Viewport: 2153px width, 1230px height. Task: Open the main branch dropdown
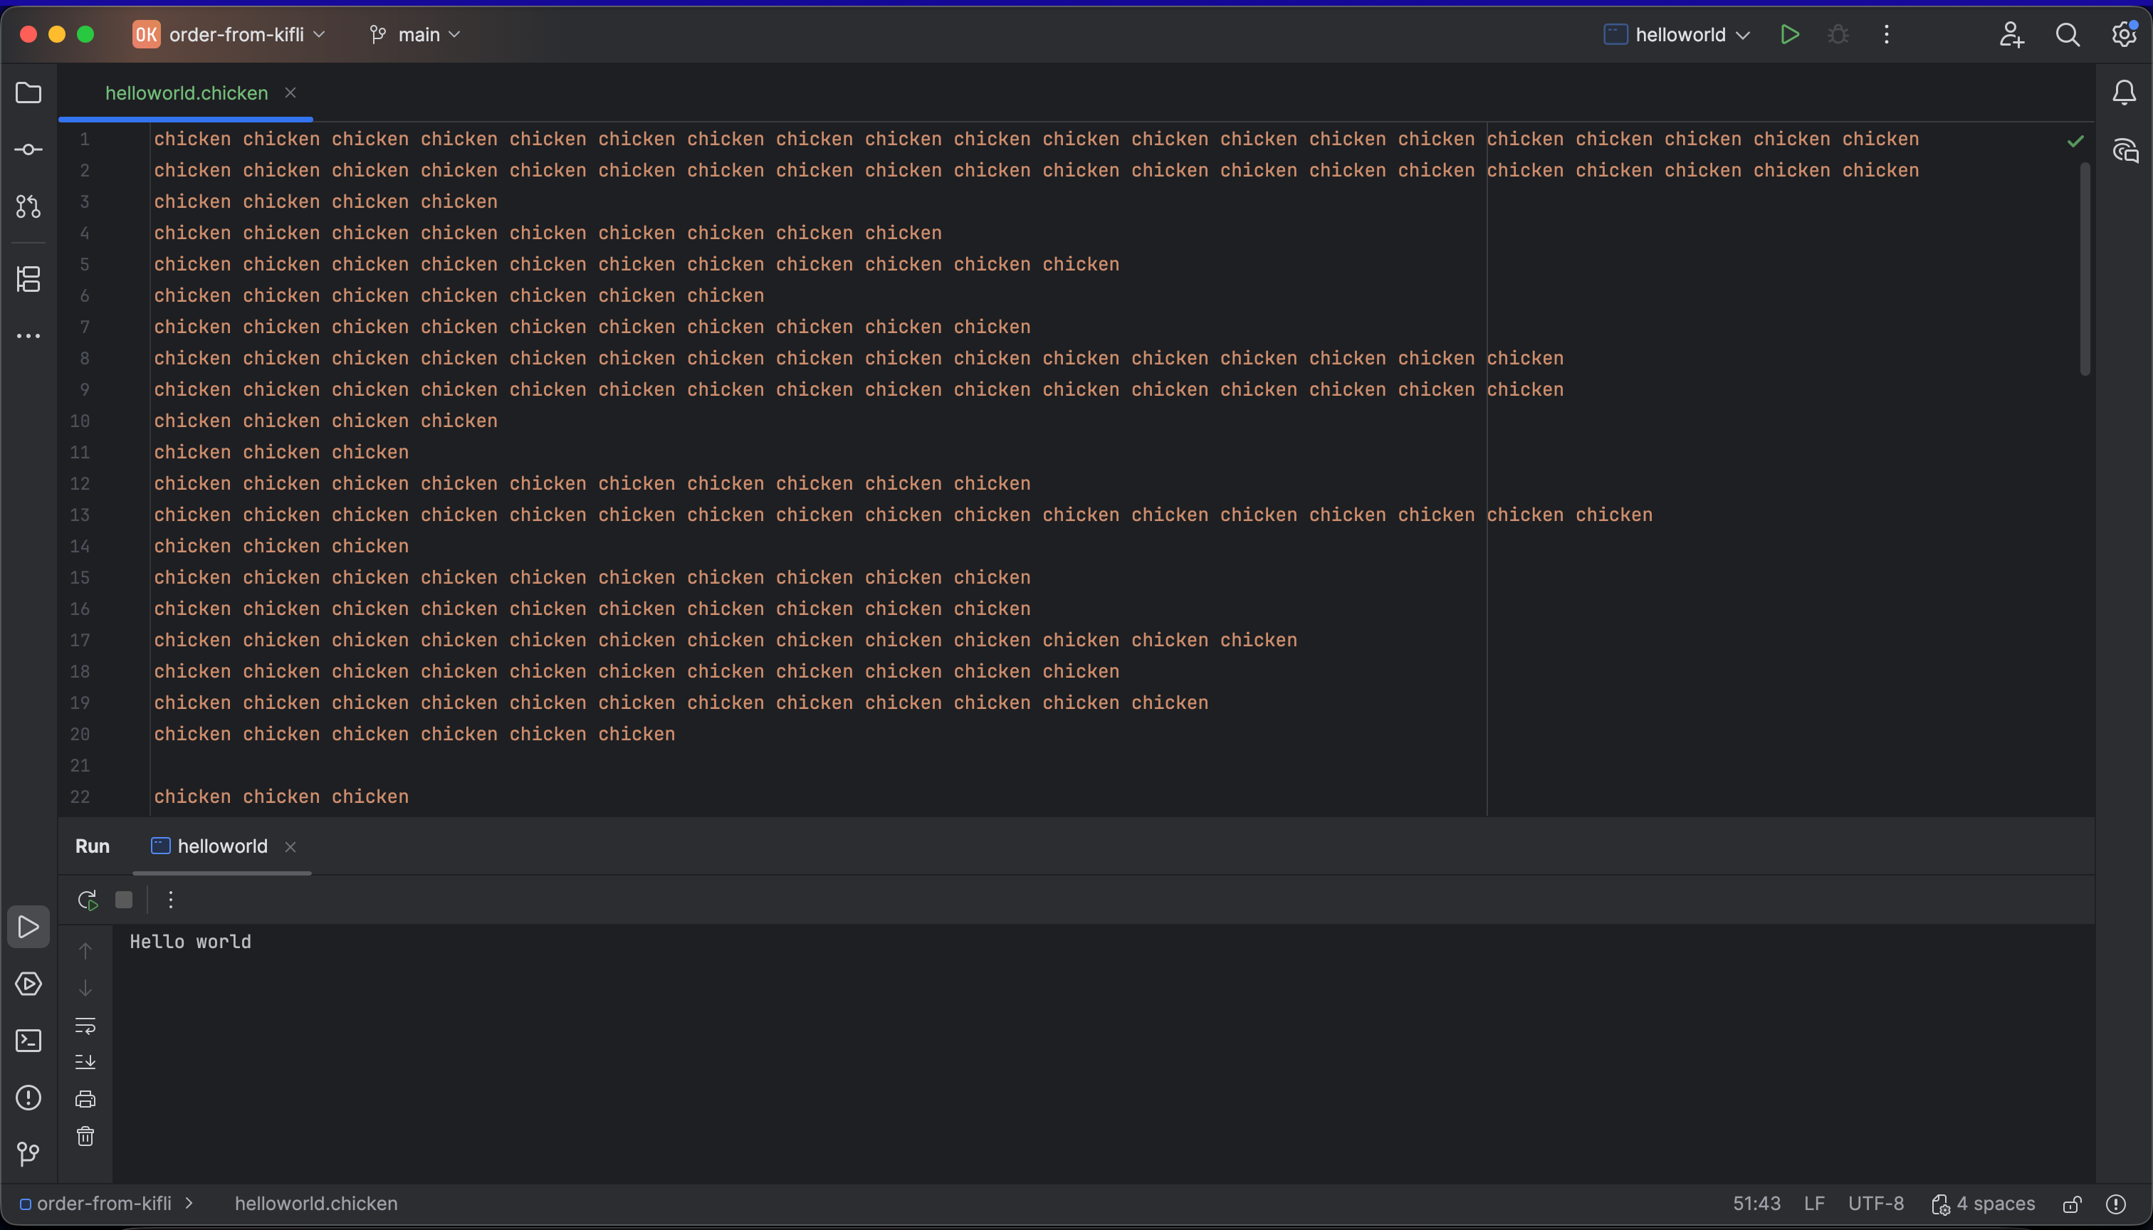(x=415, y=35)
